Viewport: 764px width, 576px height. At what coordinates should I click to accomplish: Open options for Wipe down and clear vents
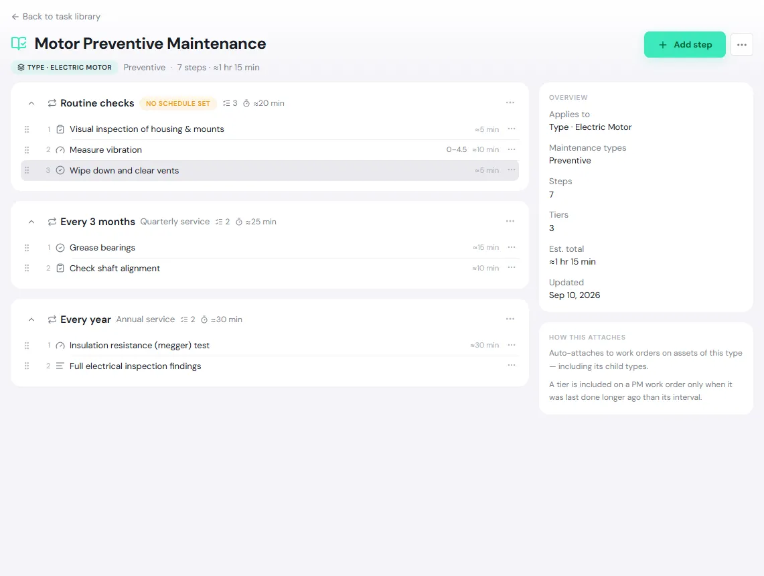[512, 170]
